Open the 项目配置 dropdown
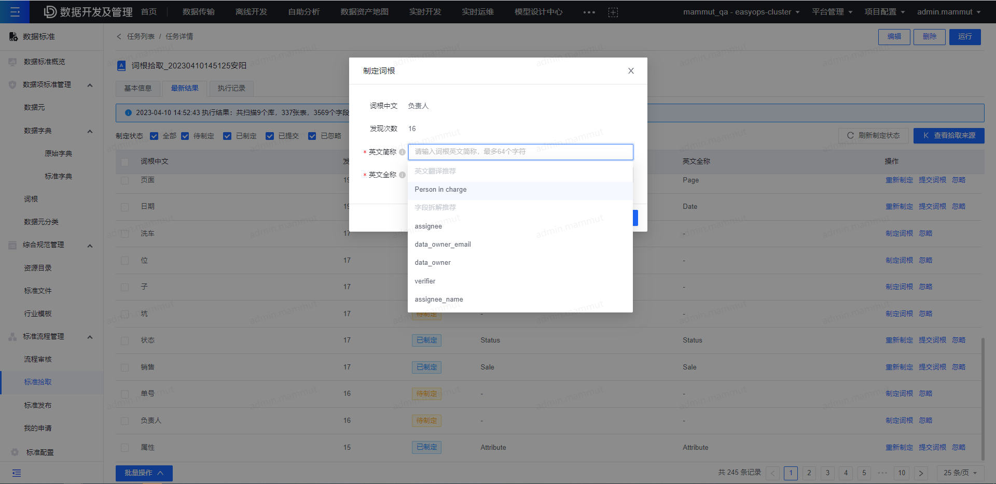996x484 pixels. [x=884, y=12]
